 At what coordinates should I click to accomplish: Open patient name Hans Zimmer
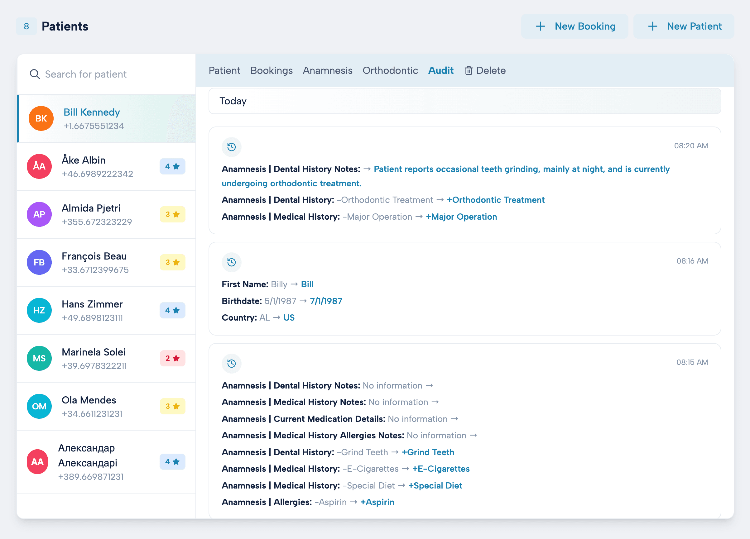click(x=92, y=304)
